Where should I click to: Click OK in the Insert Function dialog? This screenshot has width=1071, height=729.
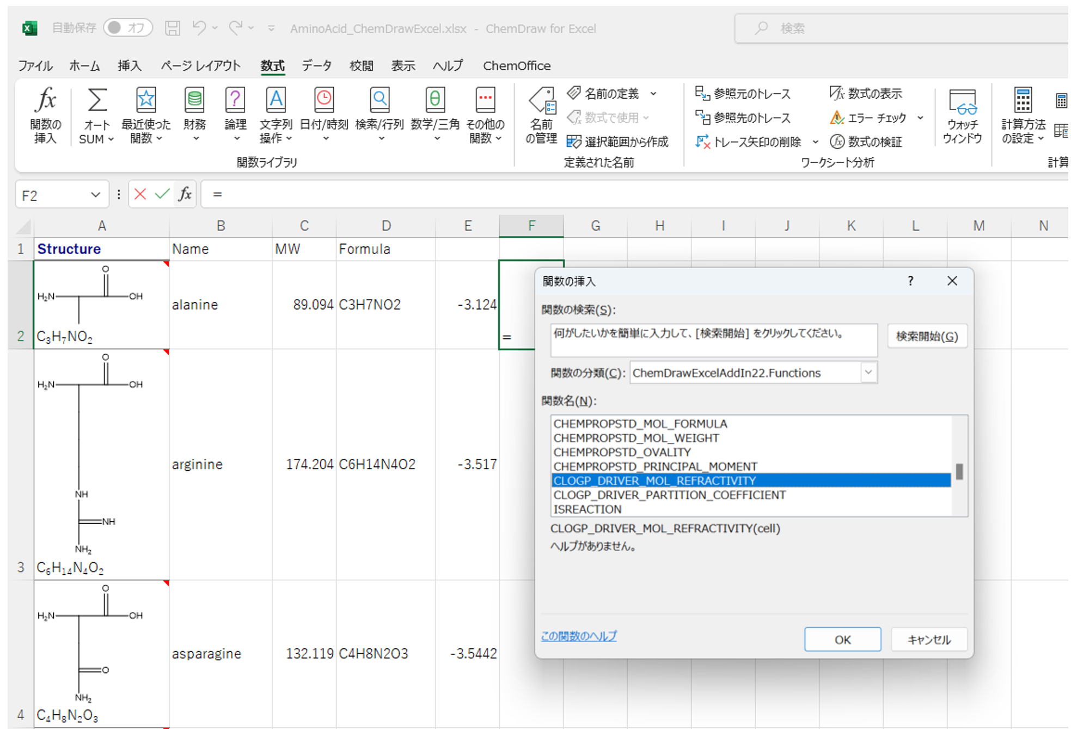[842, 640]
